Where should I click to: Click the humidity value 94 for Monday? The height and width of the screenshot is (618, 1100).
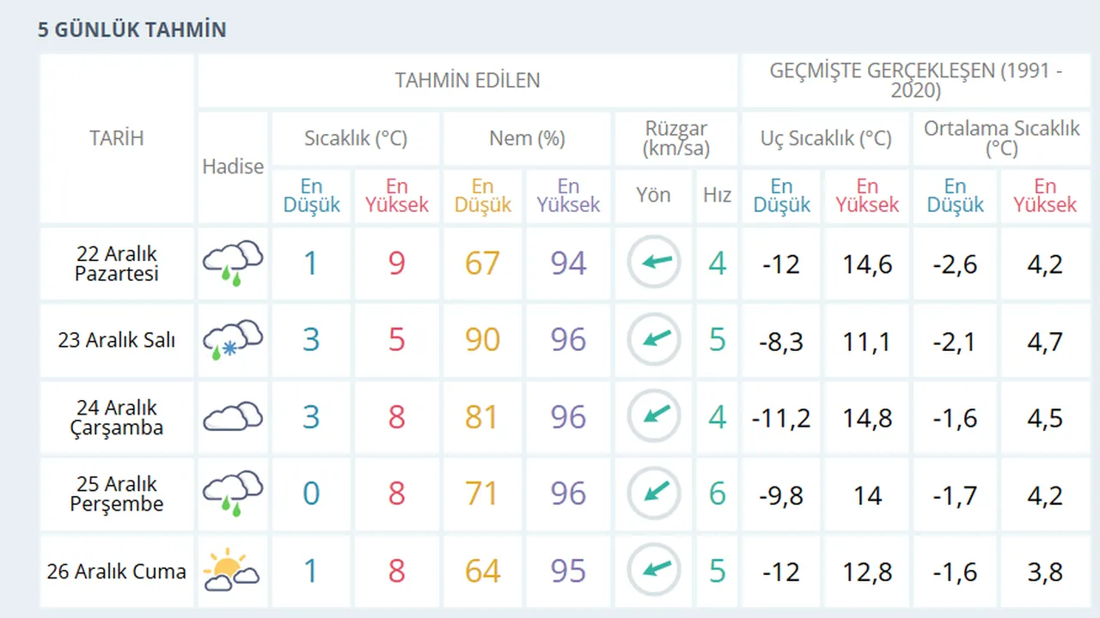pyautogui.click(x=567, y=263)
